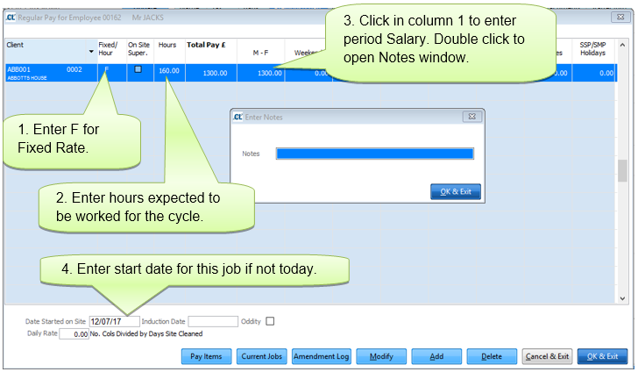Click the Induction Date field
This screenshot has width=638, height=372.
213,321
